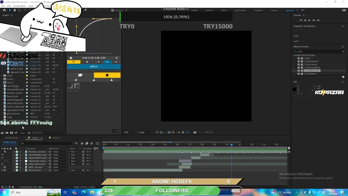Image resolution: width=348 pixels, height=196 pixels.
Task: Select S_BlurDirectional effect
Action: [312, 68]
